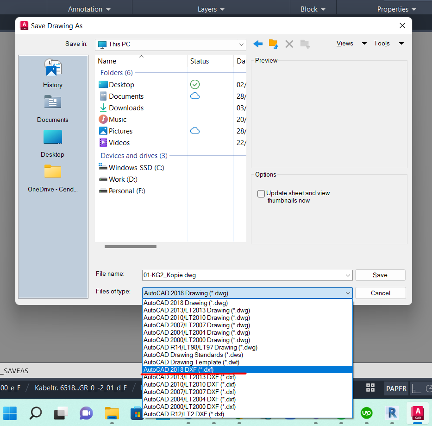432x426 pixels.
Task: Open the Teams chat taskbar icon
Action: pos(86,413)
